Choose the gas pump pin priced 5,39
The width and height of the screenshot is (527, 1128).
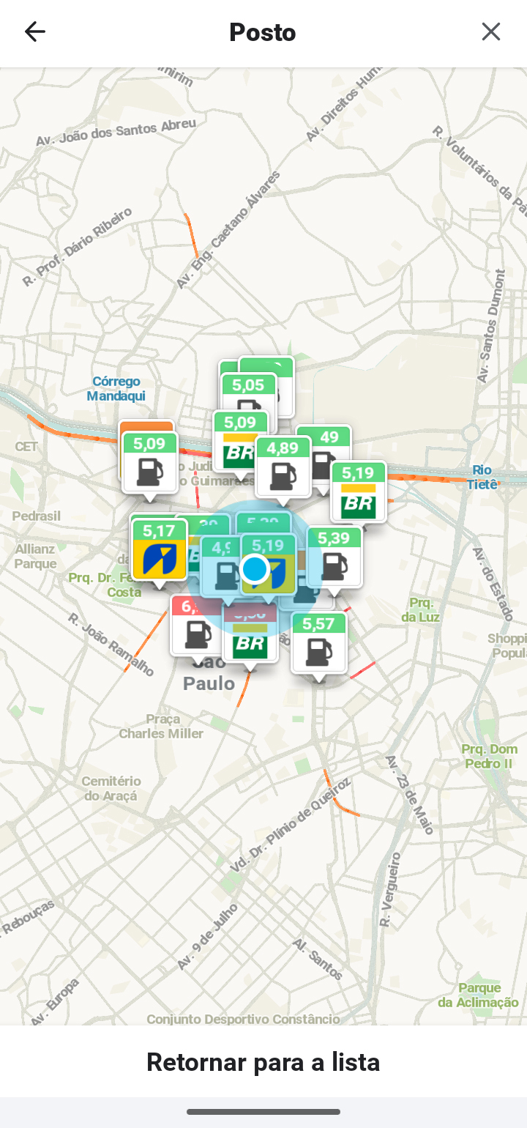coord(335,558)
